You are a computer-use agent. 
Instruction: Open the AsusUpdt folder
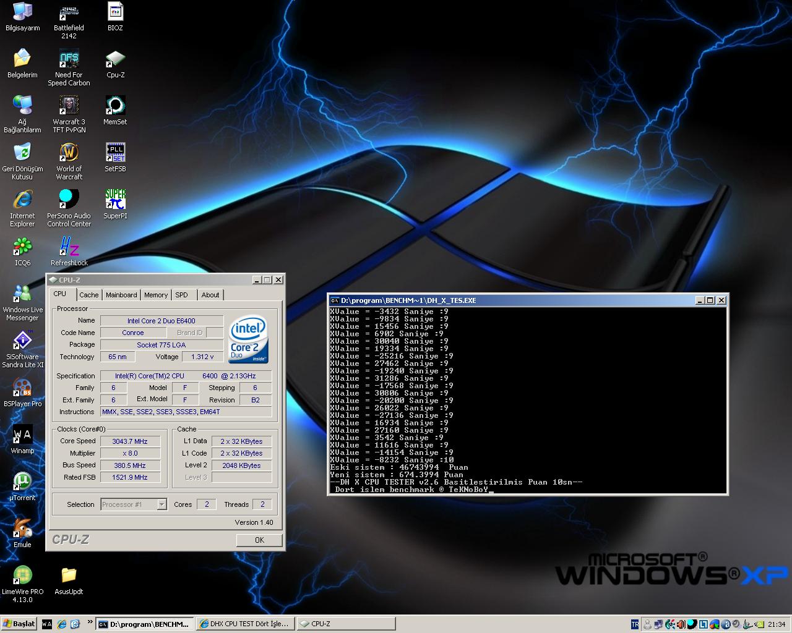69,580
